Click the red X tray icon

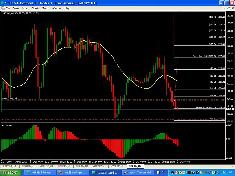tap(177, 173)
